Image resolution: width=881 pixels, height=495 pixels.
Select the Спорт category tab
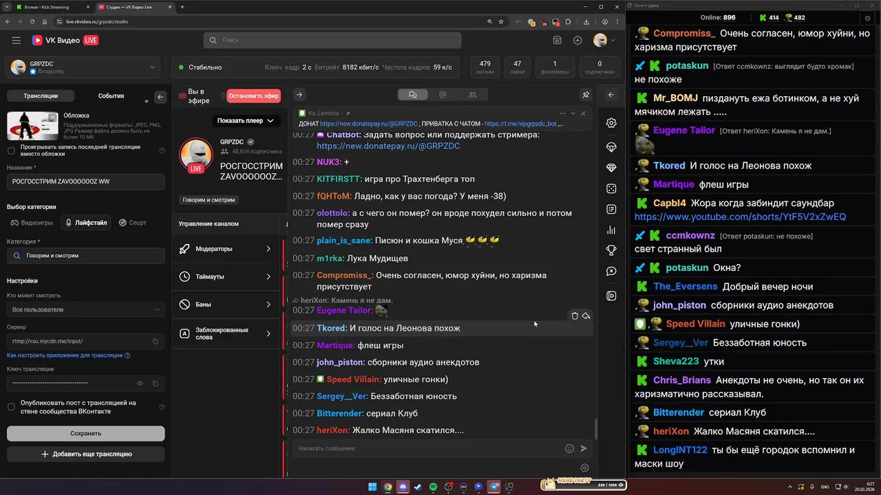[x=132, y=223]
